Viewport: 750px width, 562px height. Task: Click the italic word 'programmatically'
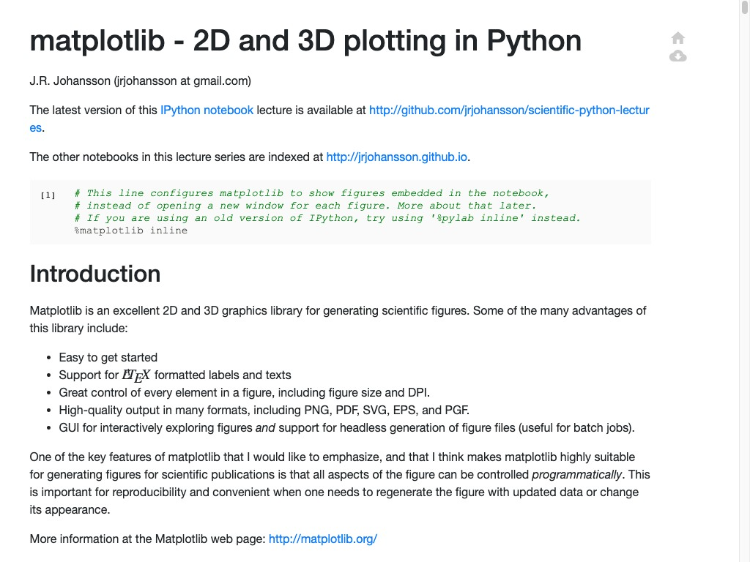coord(575,475)
